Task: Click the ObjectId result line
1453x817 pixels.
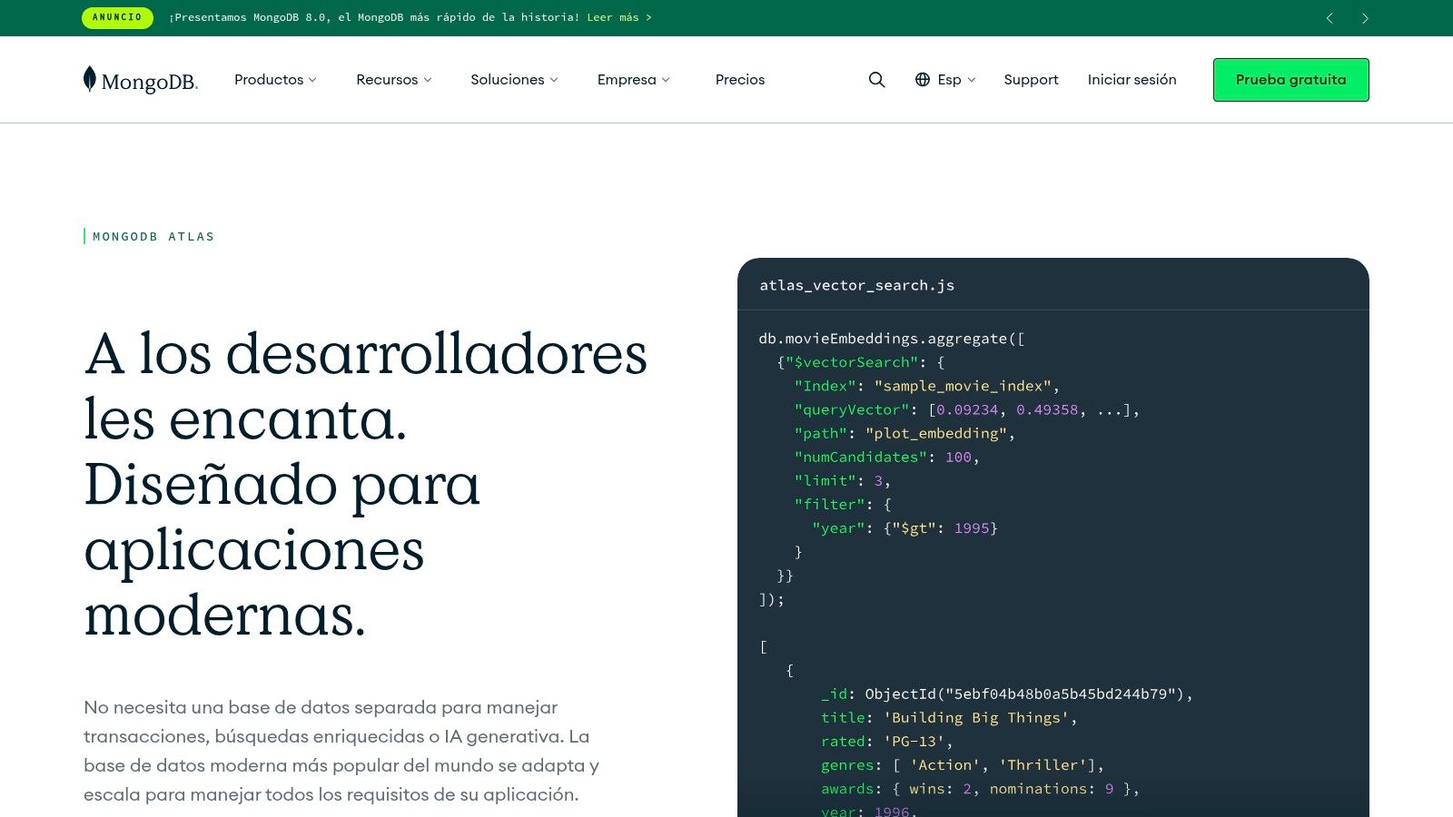Action: (x=1006, y=694)
